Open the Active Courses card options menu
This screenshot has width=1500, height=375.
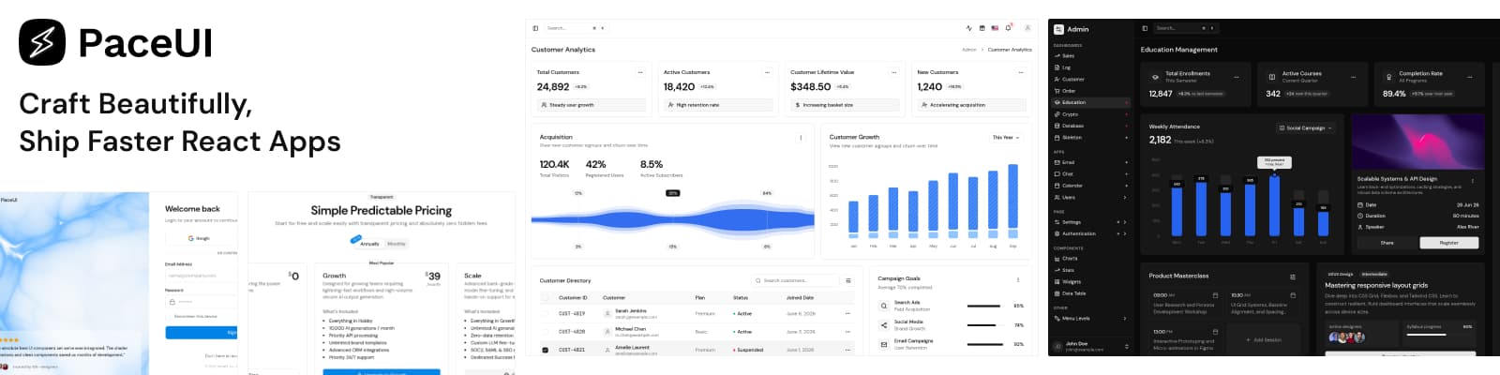coord(1353,77)
